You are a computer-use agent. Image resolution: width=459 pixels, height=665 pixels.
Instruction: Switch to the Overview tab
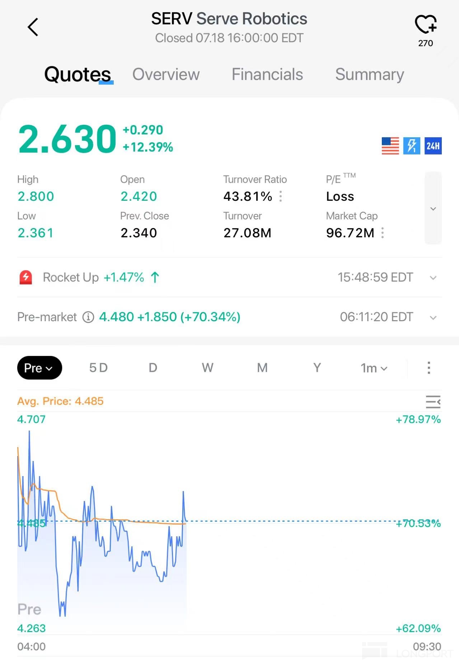pos(166,75)
